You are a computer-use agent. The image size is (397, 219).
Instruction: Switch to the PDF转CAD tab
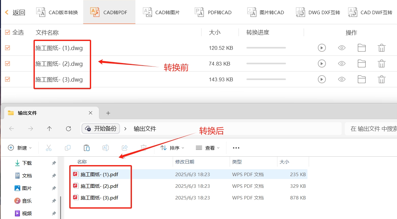(x=213, y=13)
